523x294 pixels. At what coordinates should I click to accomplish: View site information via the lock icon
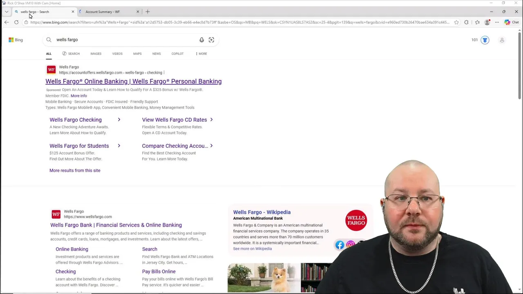pyautogui.click(x=26, y=22)
